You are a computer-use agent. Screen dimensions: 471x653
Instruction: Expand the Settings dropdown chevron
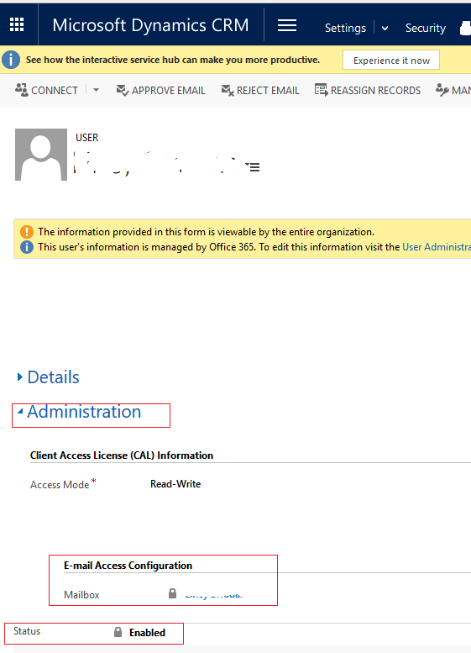[x=385, y=28]
